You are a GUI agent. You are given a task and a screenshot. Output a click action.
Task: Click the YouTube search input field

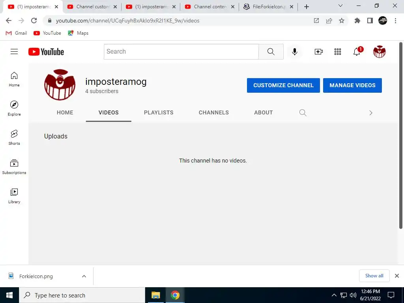[181, 52]
